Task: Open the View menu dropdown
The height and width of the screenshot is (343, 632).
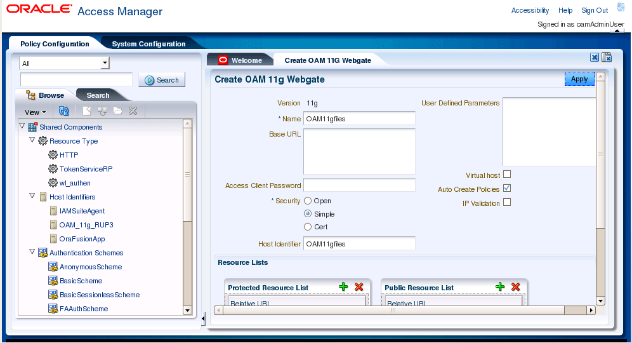Action: (x=36, y=112)
